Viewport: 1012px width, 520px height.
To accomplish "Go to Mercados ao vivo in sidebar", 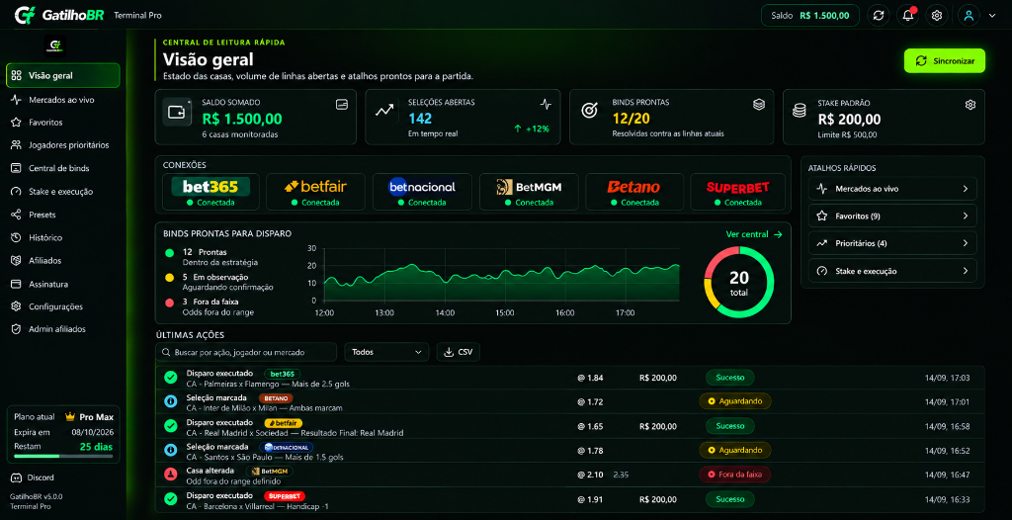I will point(63,100).
